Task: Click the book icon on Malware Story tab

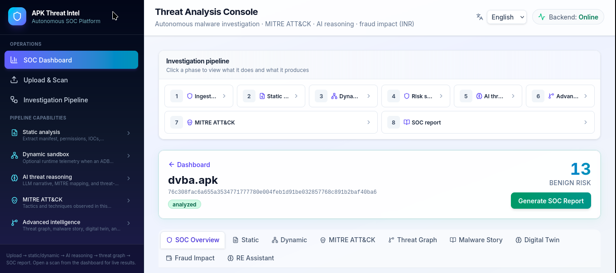Action: coord(453,240)
